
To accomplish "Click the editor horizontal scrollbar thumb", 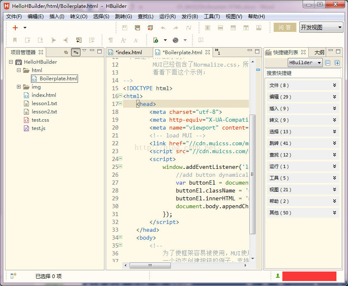I will pyautogui.click(x=150, y=266).
